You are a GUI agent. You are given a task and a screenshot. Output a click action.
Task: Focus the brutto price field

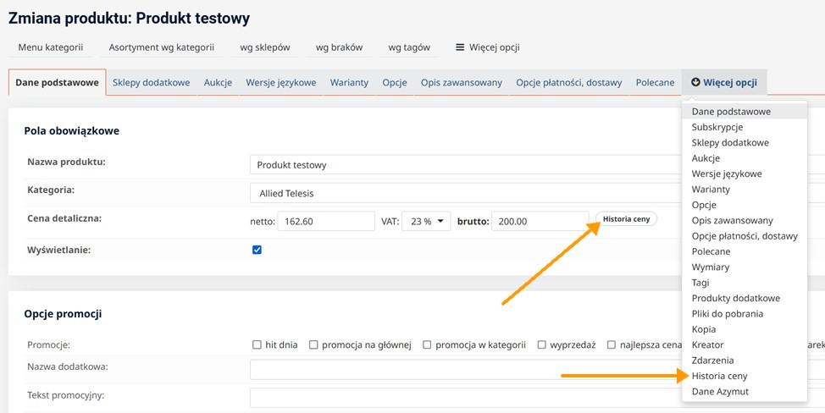(x=540, y=221)
